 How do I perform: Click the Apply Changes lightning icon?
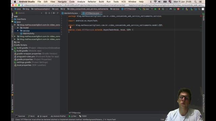[x=159, y=9]
